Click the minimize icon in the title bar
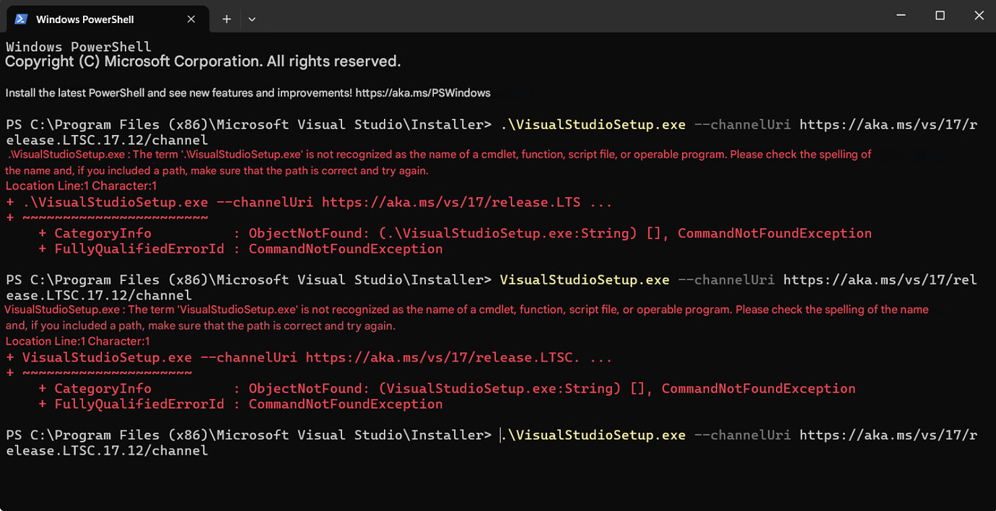 (899, 14)
